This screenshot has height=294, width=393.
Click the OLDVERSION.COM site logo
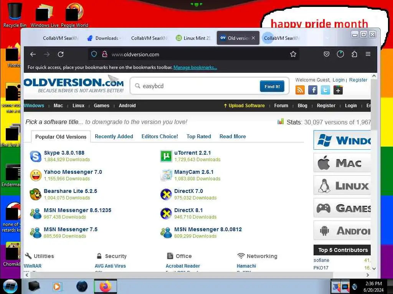74,85
